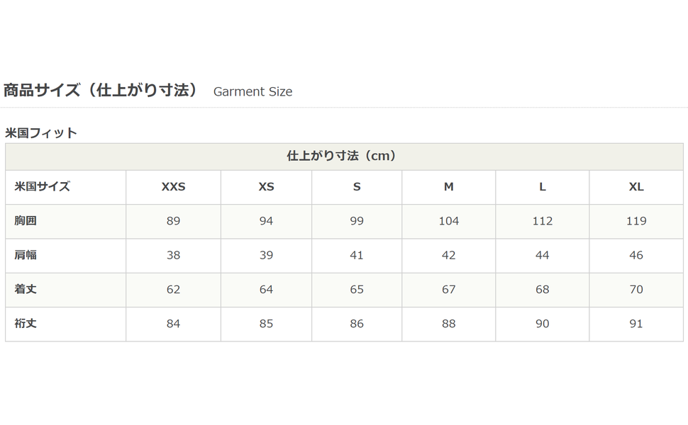
Task: Click the chest value 104 for size M
Action: pos(449,221)
